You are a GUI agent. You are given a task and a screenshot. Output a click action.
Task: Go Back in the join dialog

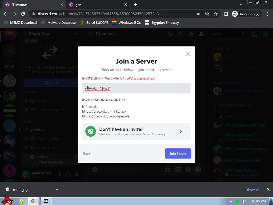coord(87,153)
